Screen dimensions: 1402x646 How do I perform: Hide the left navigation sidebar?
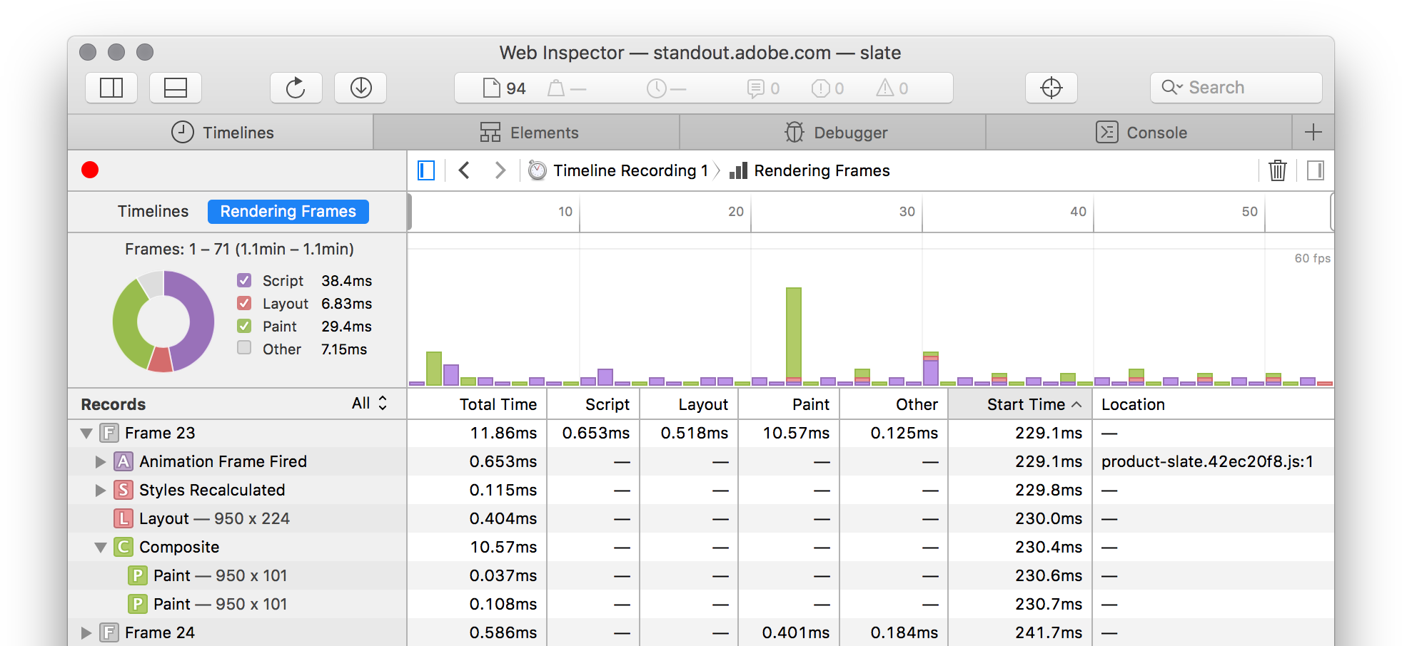click(426, 170)
